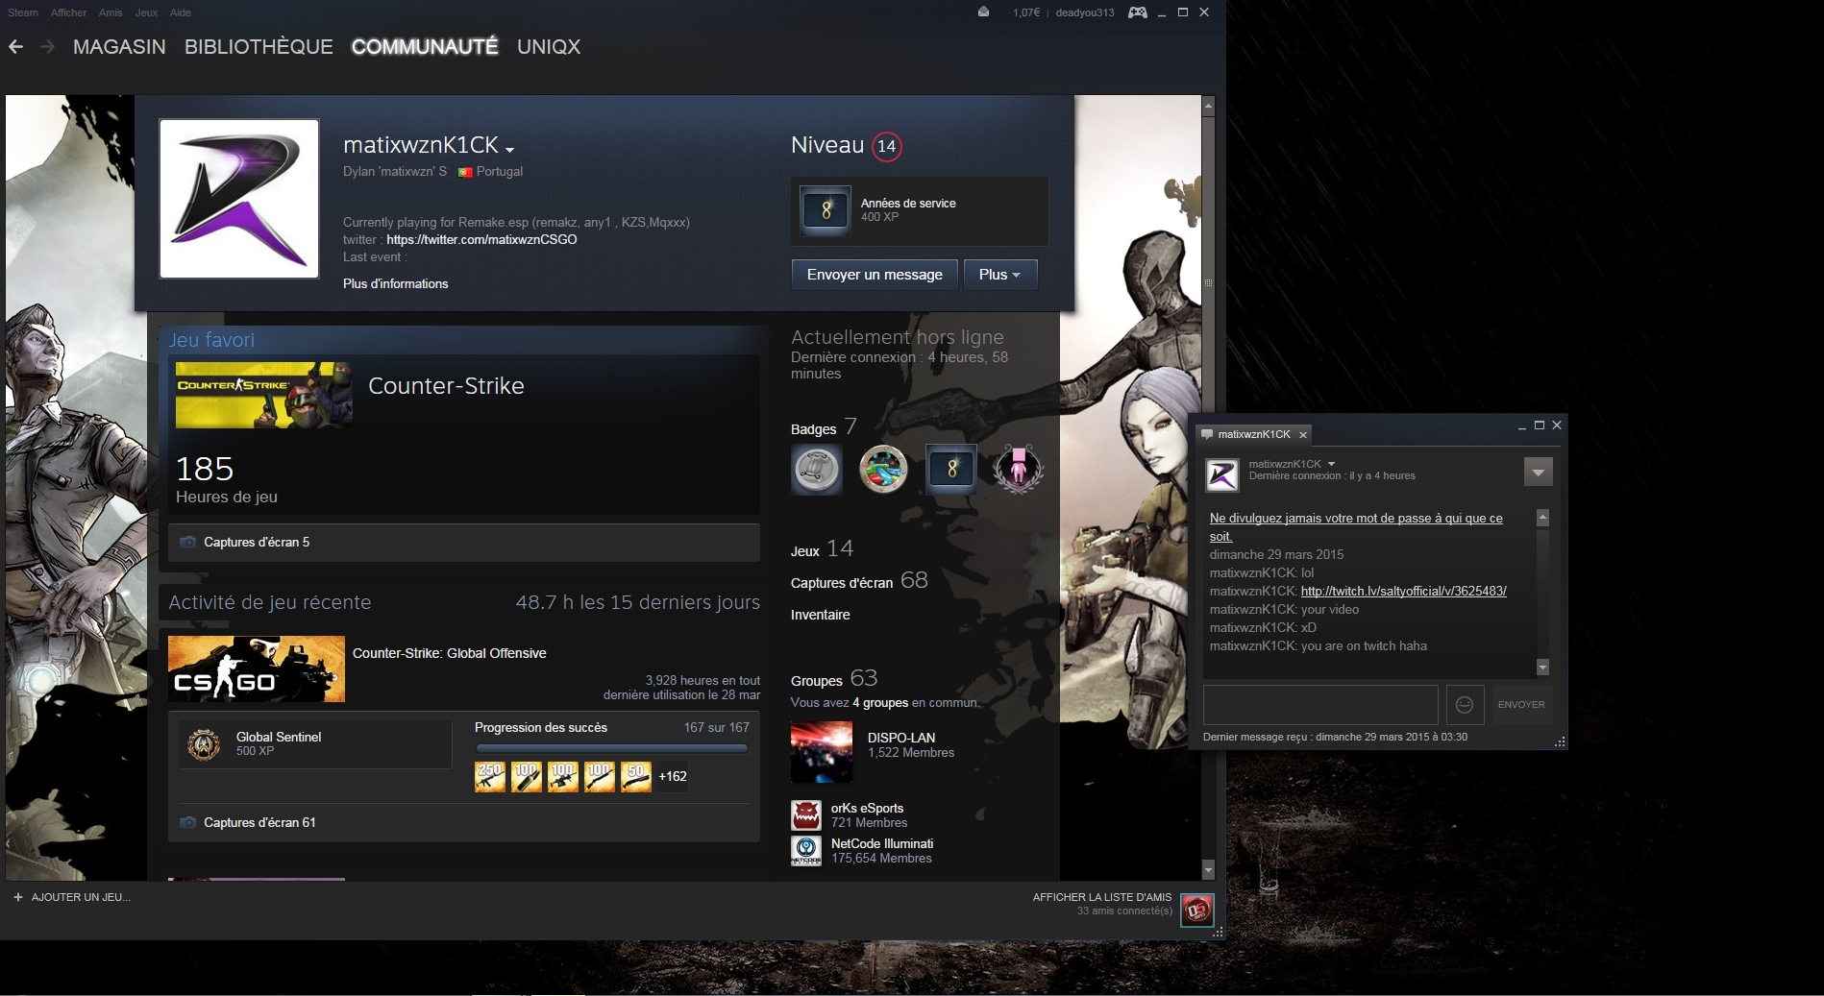The image size is (1824, 996).
Task: Send chat with the ENVOYER button
Action: (x=1521, y=705)
